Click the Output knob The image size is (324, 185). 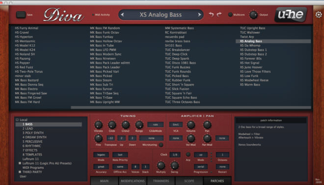click(253, 15)
